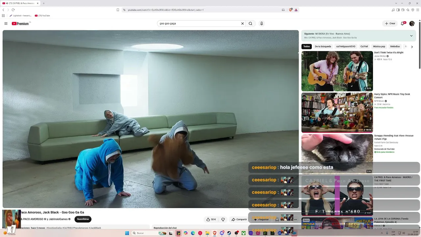421x237 pixels.
Task: Go back in the browser
Action: point(3,10)
